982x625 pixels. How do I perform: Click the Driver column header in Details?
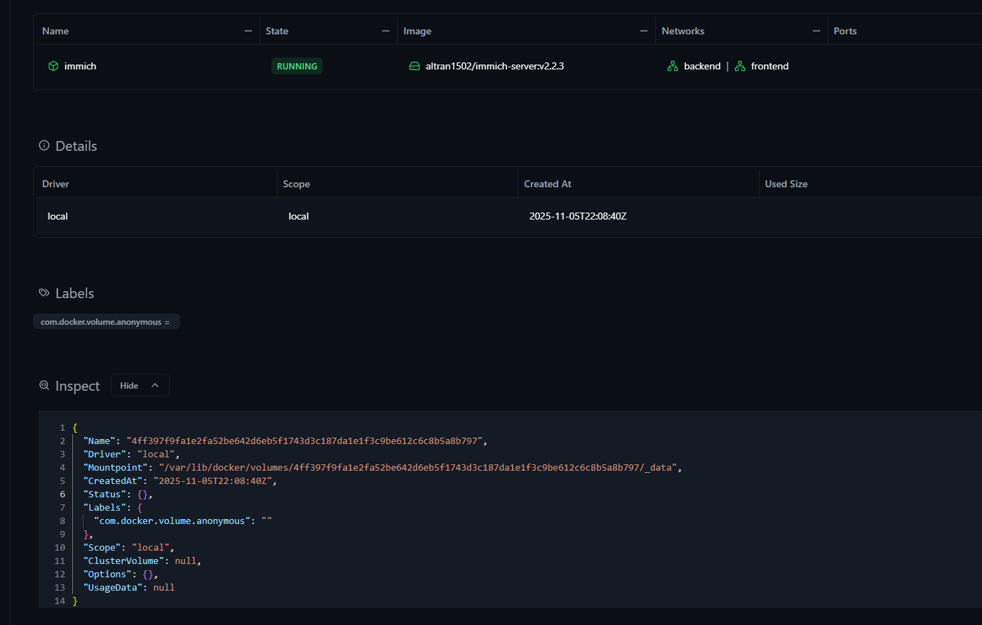coord(55,184)
